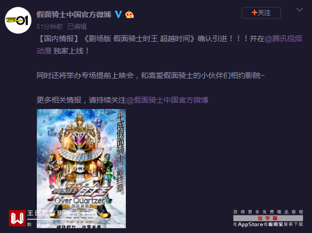The image size is (312, 233).
Task: Open the Over Quartzer movie poster image
Action: [81, 168]
